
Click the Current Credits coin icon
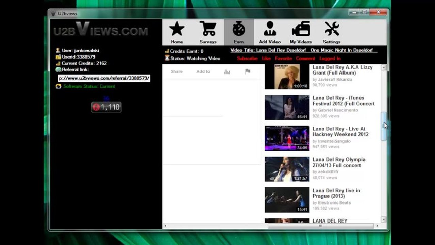click(x=58, y=63)
